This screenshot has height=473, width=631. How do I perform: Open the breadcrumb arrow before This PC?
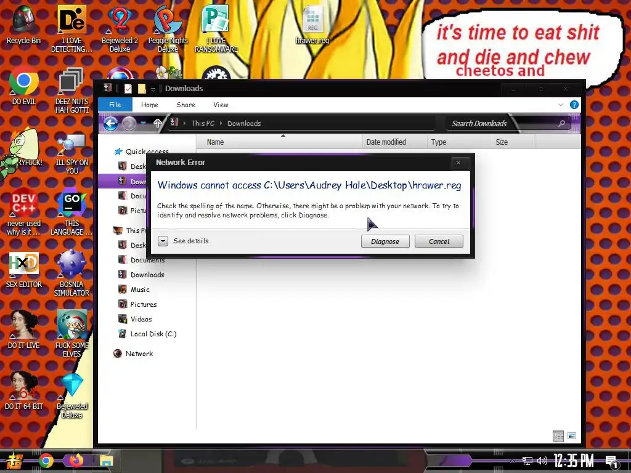tap(185, 123)
